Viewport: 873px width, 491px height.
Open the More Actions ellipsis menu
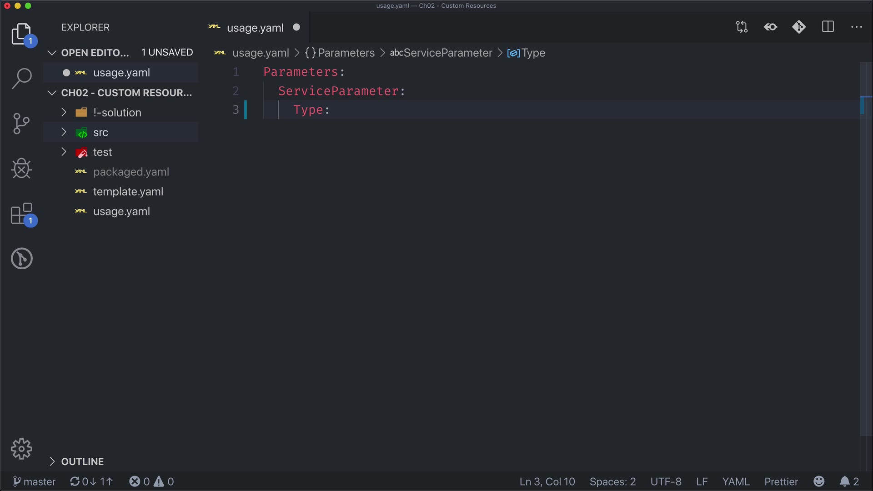(x=857, y=27)
